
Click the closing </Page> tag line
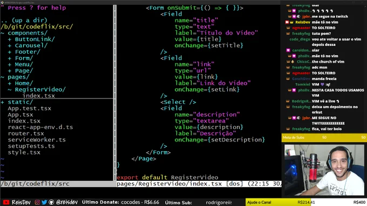pos(144,159)
